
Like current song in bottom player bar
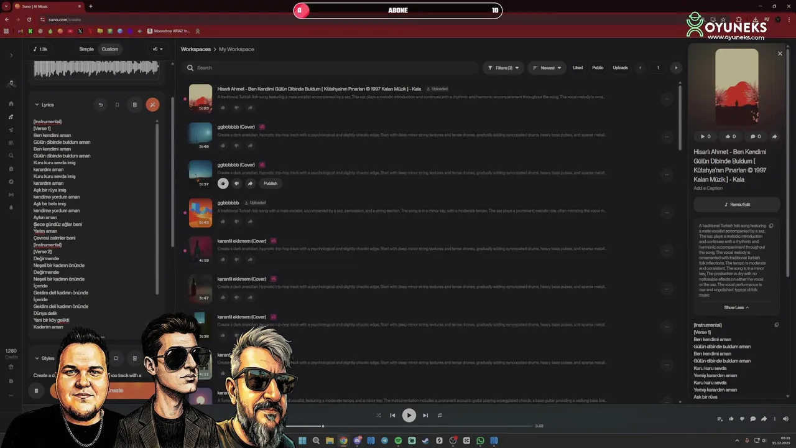(731, 419)
